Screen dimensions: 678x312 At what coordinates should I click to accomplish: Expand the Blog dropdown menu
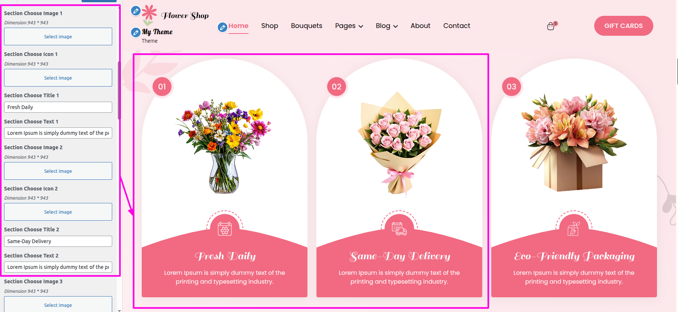(387, 26)
